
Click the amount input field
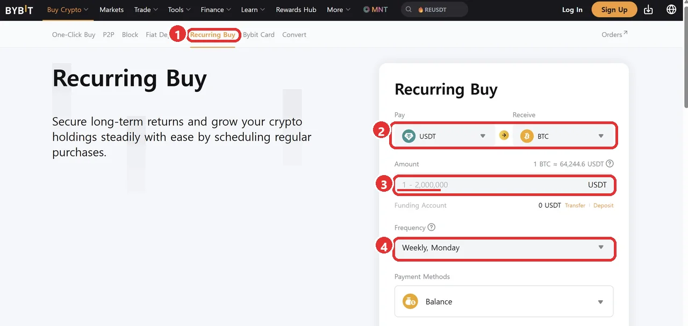pyautogui.click(x=504, y=185)
